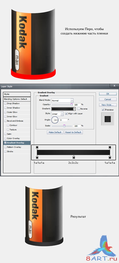The image size is (119, 263).
Task: Click the Cancel button
Action: pyautogui.click(x=108, y=99)
